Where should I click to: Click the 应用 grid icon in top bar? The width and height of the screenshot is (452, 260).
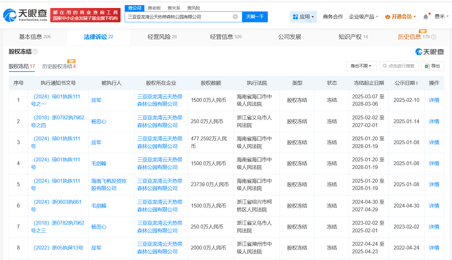295,16
